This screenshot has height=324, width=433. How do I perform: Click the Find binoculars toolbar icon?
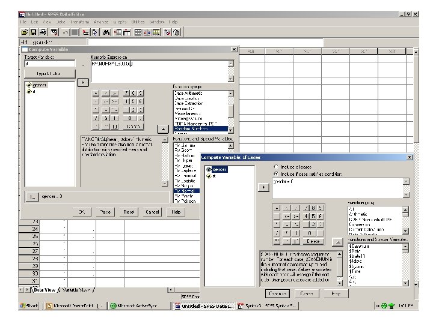pyautogui.click(x=106, y=32)
